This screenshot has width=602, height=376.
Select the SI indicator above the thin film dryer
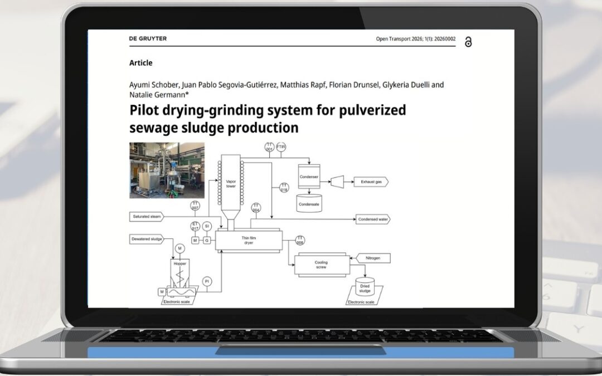click(x=207, y=226)
